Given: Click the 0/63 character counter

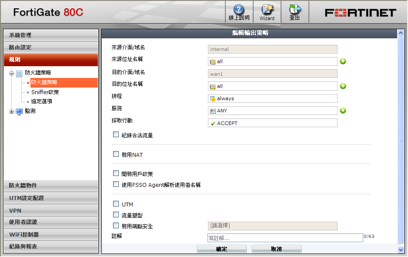Looking at the screenshot, I should tap(369, 237).
